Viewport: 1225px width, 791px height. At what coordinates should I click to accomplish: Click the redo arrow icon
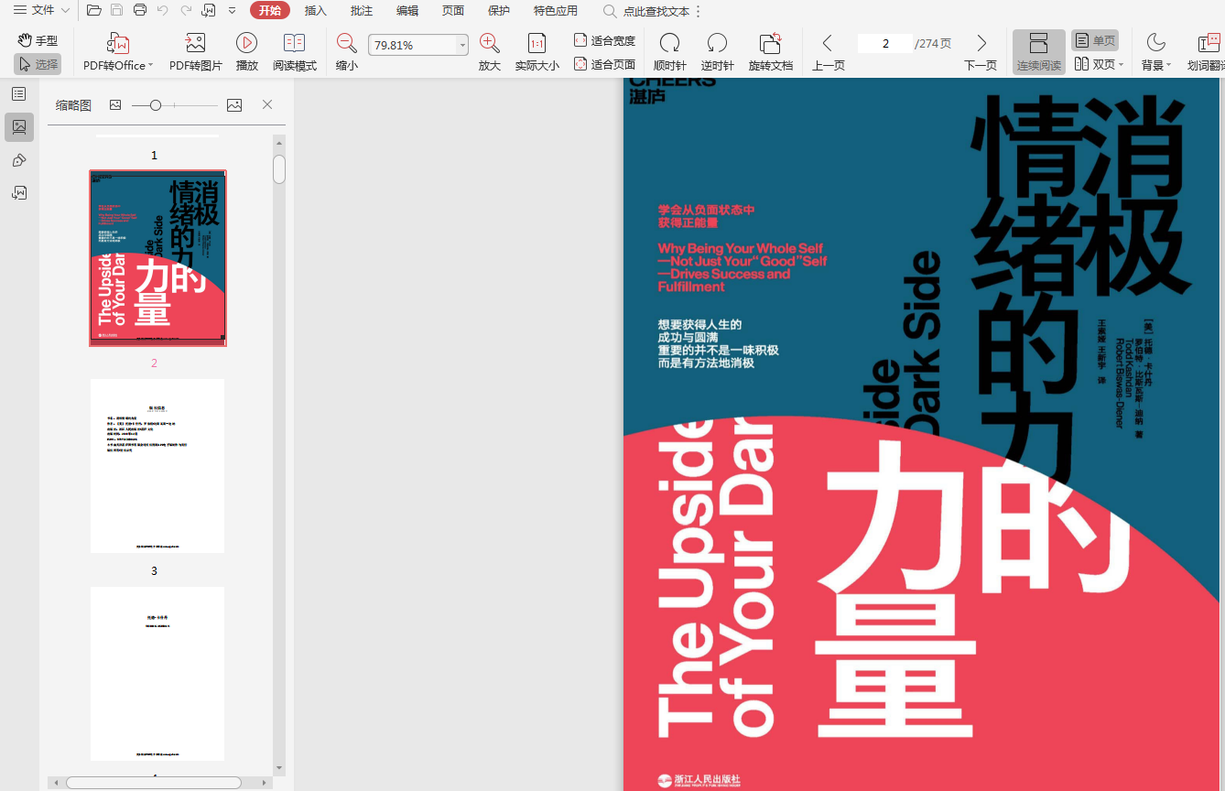point(186,11)
